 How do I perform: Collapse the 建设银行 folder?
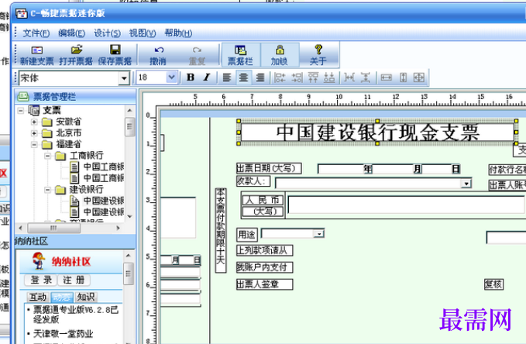point(47,190)
